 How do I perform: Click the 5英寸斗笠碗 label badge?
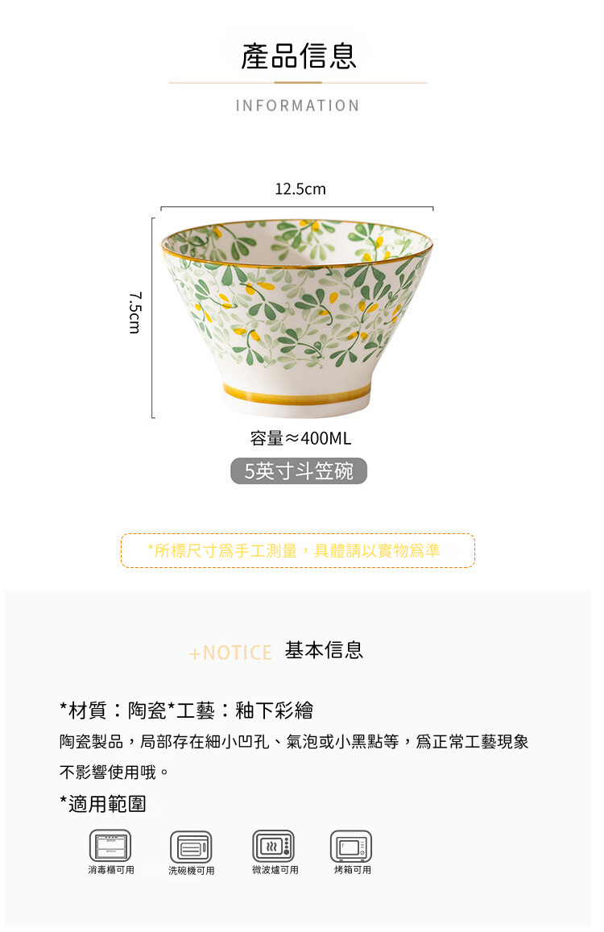coord(299,470)
